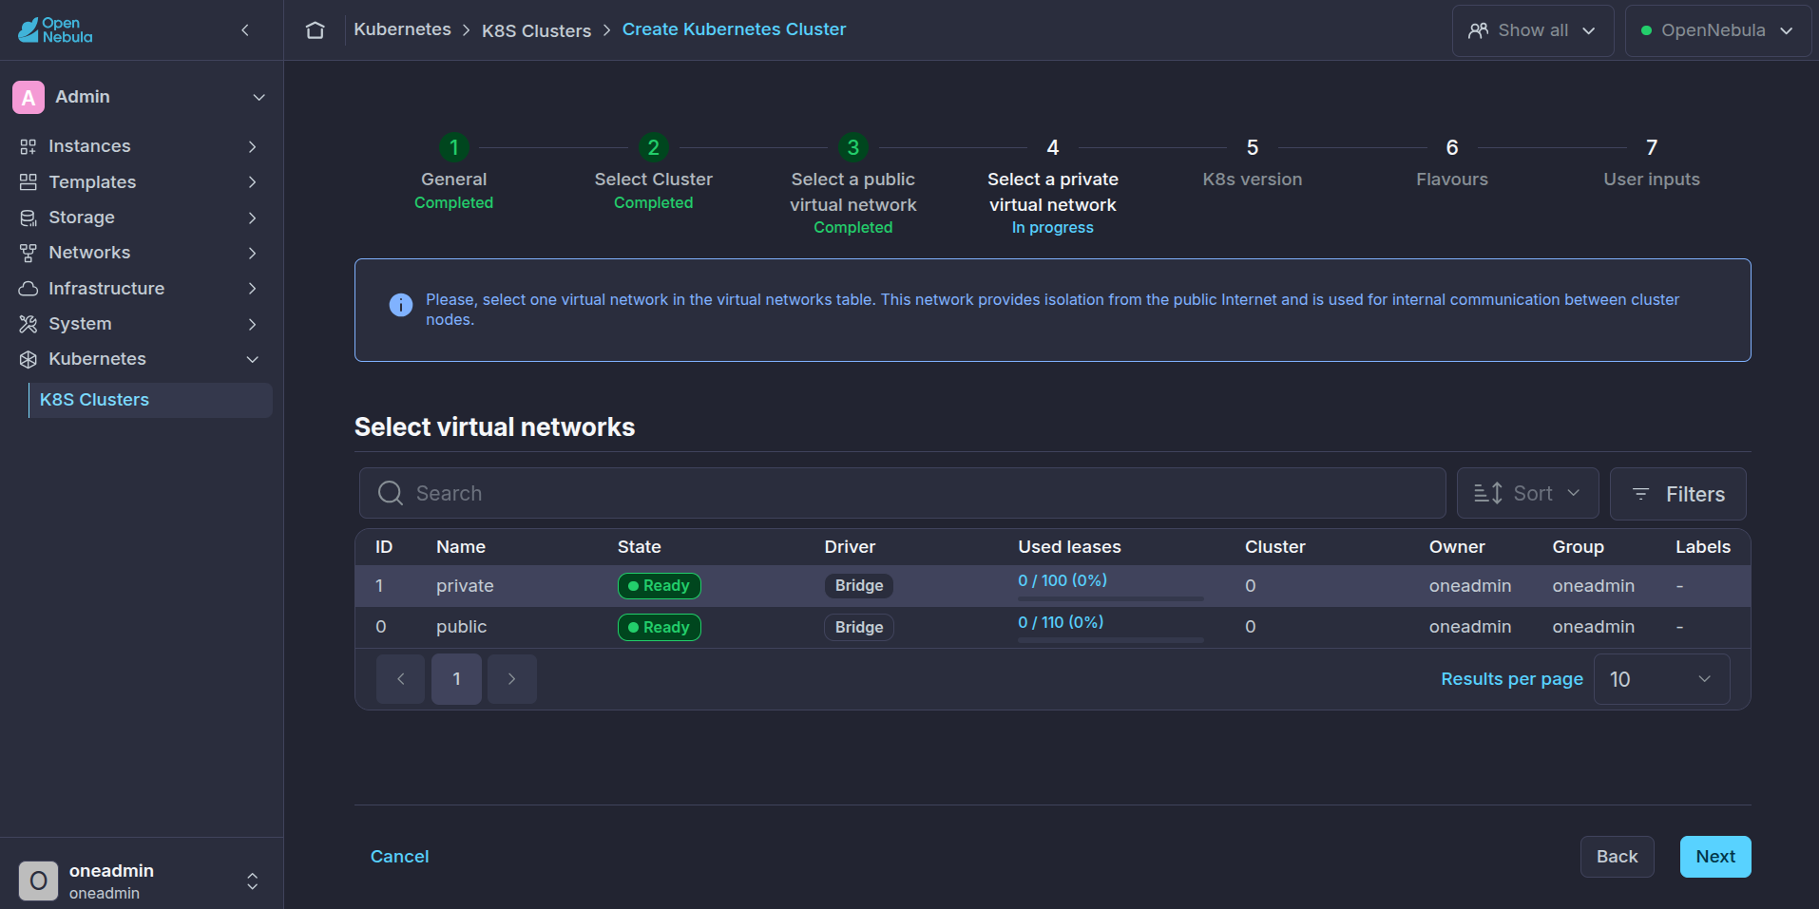
Task: Click the System tools icon
Action: [x=29, y=324]
